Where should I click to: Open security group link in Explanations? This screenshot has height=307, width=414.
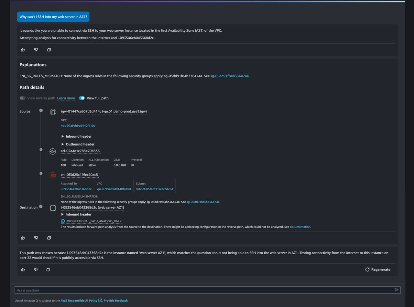229,76
